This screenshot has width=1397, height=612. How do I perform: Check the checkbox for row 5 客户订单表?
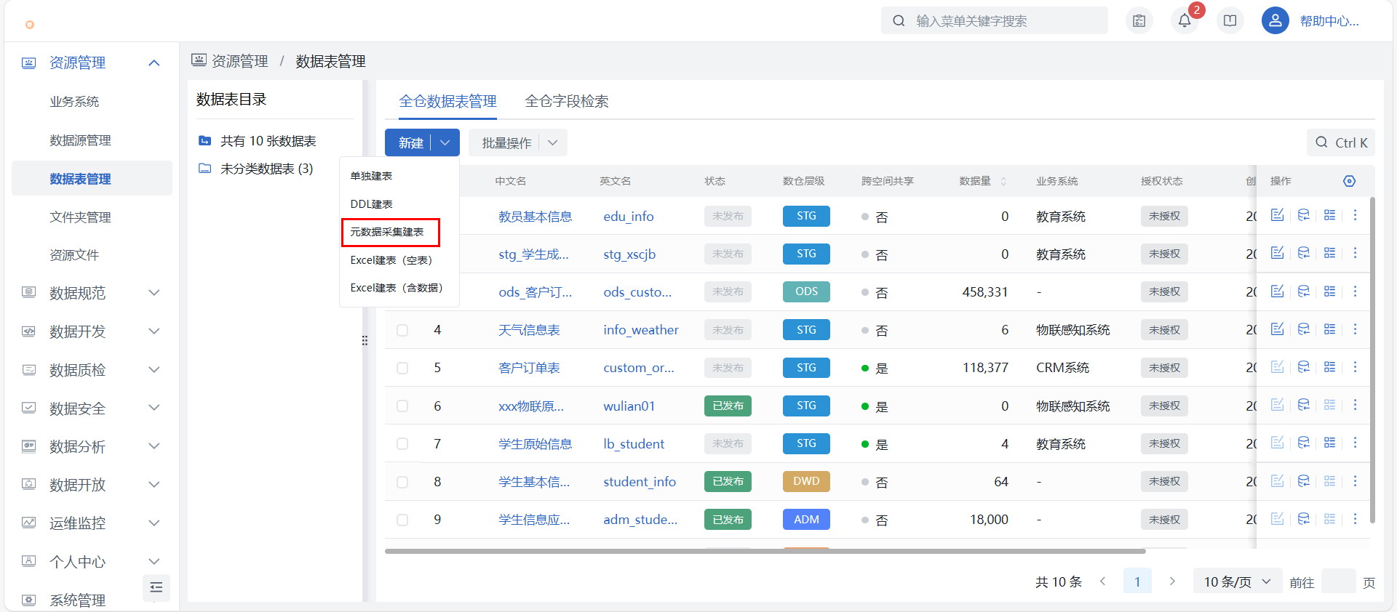402,368
